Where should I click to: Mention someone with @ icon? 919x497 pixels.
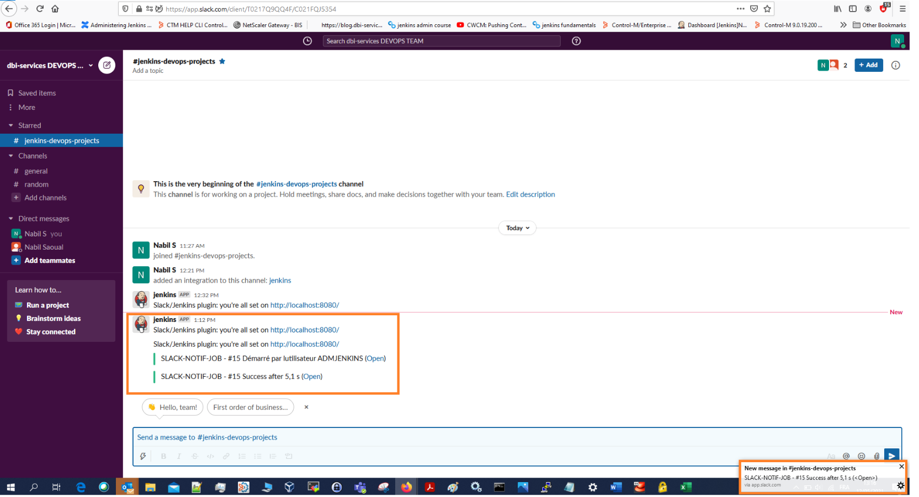[x=846, y=456]
